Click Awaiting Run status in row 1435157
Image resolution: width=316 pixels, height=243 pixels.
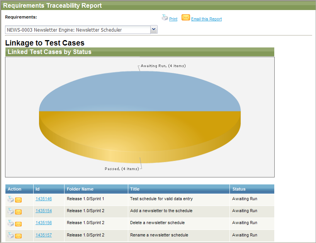click(x=245, y=235)
